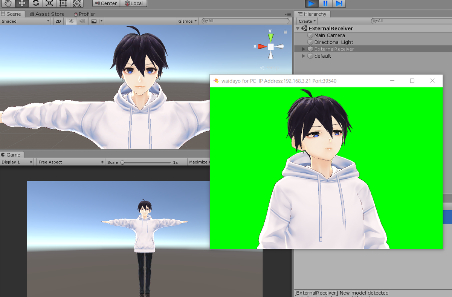Screen dimensions: 452x297
Task: Open the Asset Store tab
Action: 47,14
